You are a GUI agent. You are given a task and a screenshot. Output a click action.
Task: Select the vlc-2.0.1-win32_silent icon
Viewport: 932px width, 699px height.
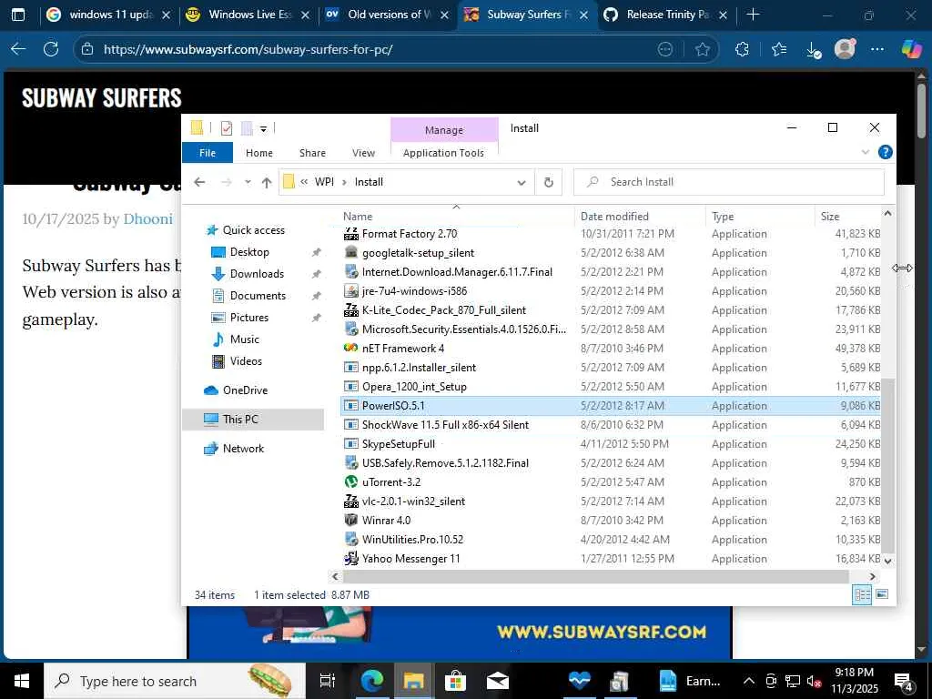pos(351,501)
